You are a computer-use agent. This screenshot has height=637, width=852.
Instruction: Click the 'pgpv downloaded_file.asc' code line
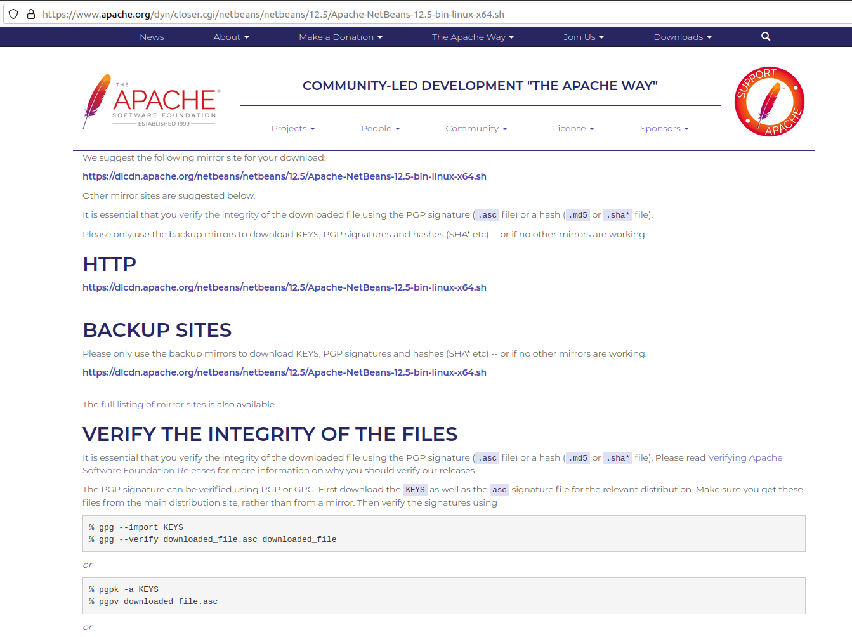(x=153, y=601)
